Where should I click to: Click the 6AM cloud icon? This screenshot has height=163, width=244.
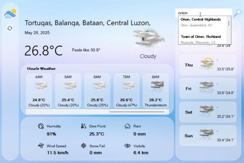(x=99, y=86)
